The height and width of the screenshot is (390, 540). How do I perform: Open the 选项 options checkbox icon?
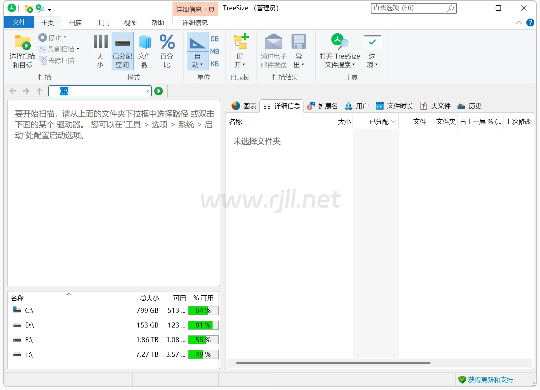[372, 42]
